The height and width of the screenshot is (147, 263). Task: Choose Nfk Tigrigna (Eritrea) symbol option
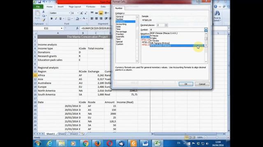[x=160, y=43]
